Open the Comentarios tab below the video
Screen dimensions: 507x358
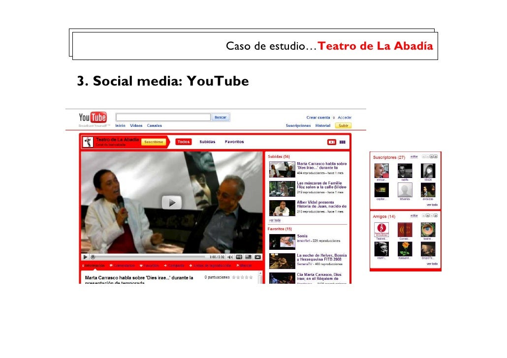click(x=122, y=266)
